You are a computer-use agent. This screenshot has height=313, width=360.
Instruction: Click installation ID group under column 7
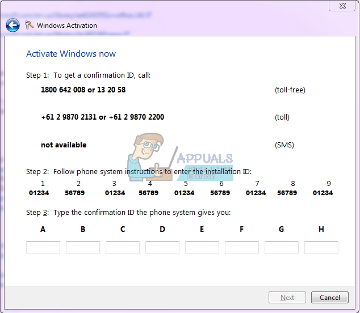[x=256, y=193]
